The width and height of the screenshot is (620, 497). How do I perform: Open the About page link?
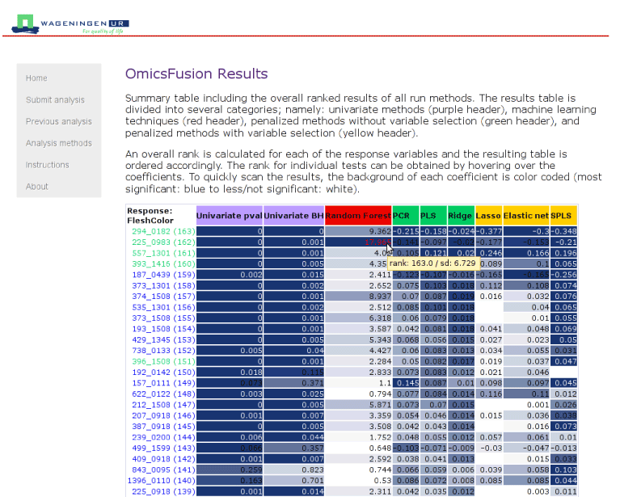(37, 187)
